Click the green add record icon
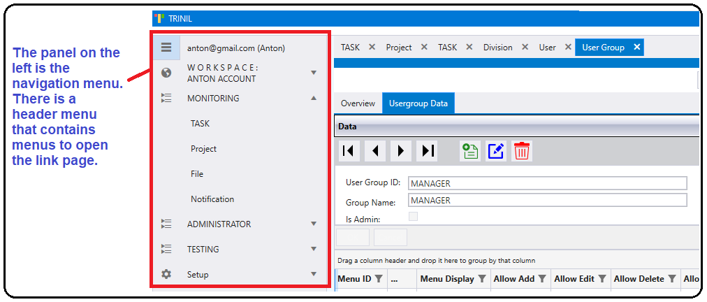The width and height of the screenshot is (707, 302). tap(470, 150)
